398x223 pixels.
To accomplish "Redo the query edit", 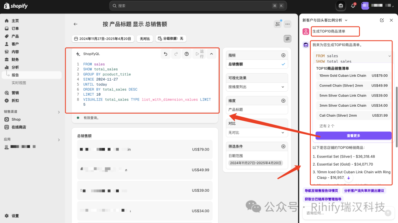I will [x=176, y=54].
